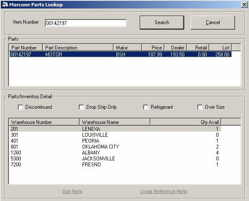The image size is (249, 201).
Task: Click the 0.00 retail value
Action: click(202, 55)
